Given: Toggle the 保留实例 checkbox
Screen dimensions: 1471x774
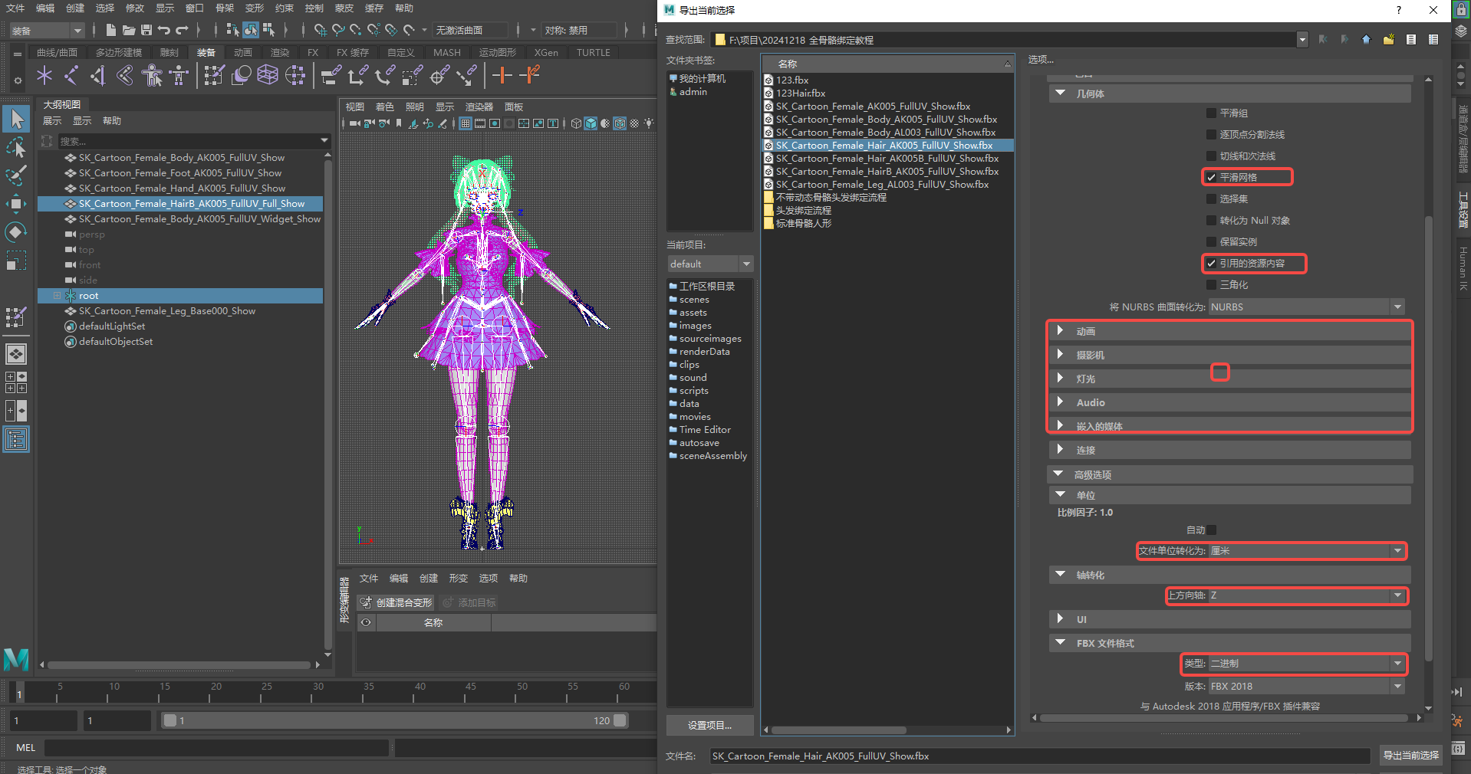Looking at the screenshot, I should pos(1211,241).
